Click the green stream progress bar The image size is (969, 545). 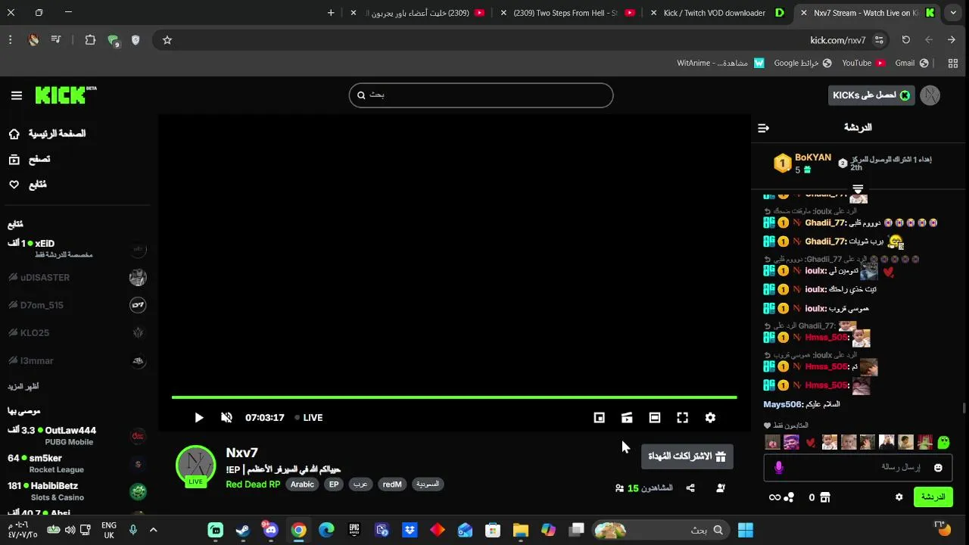(454, 397)
